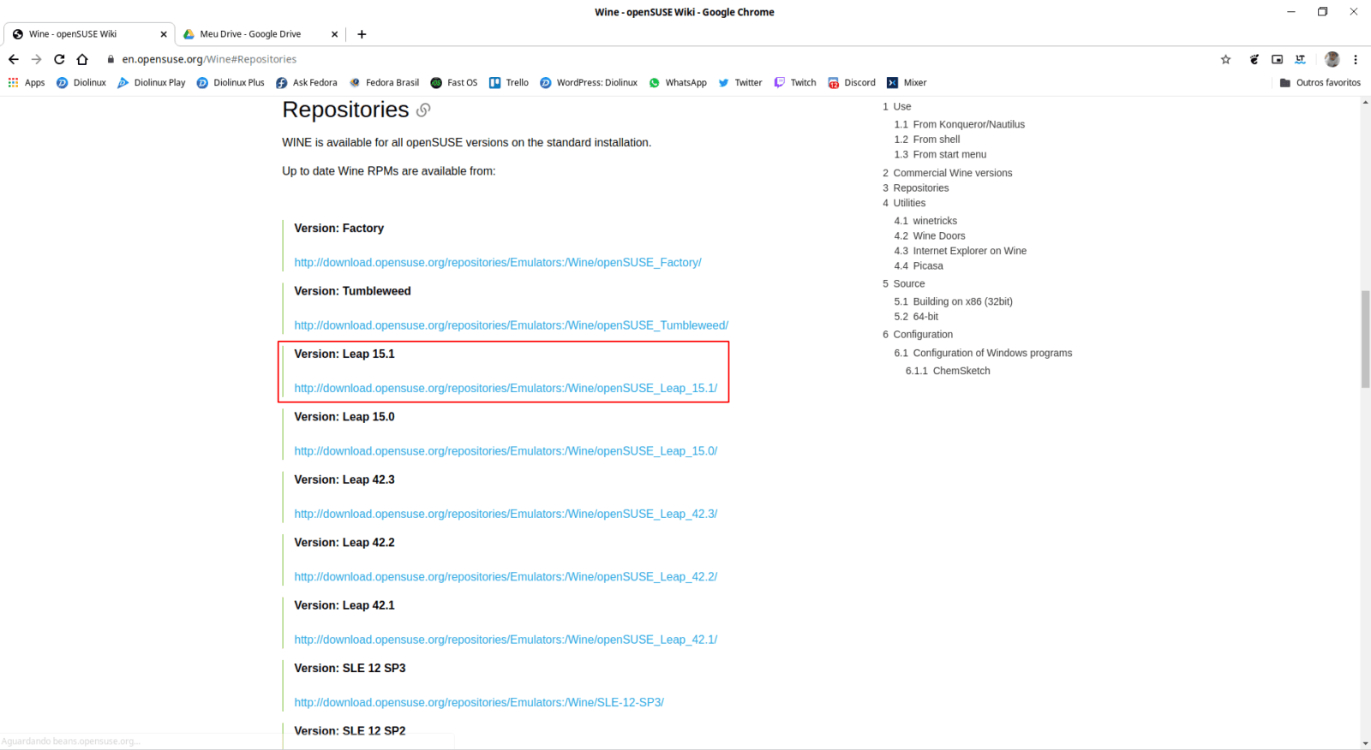
Task: Open the Fast OS bookmark
Action: (454, 83)
